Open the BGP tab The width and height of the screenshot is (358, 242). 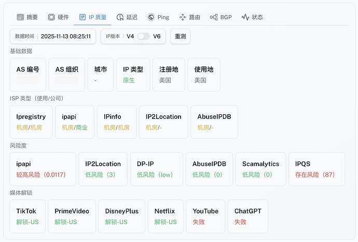[x=221, y=17]
